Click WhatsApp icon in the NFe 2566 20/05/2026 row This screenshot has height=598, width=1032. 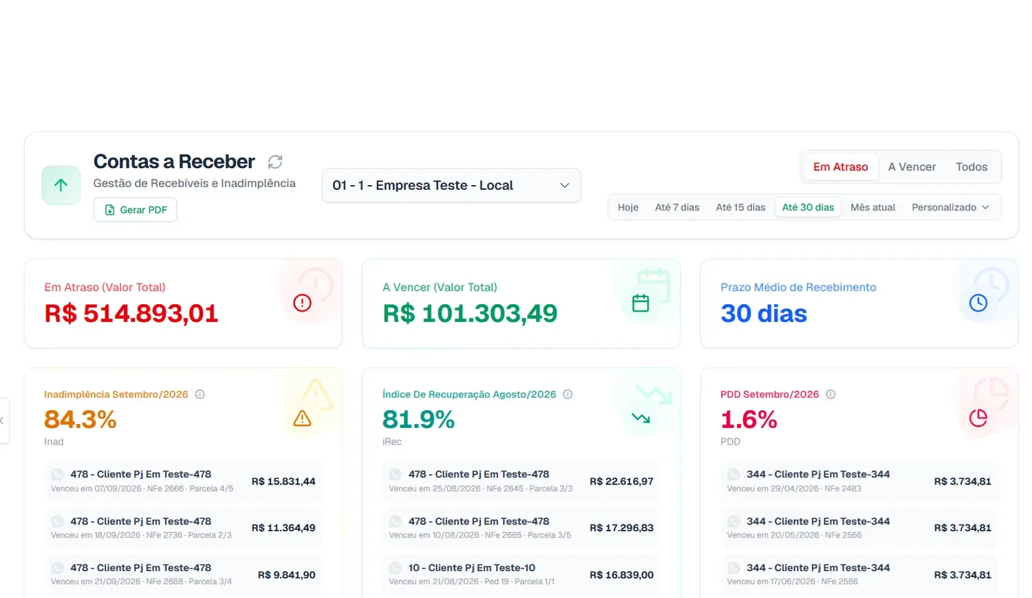coord(734,522)
